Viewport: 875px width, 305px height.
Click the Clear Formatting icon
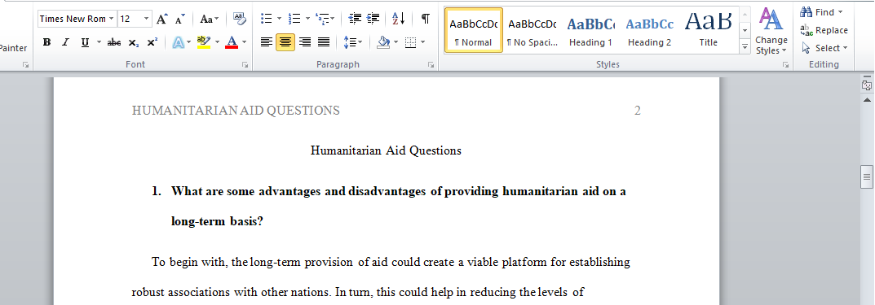240,19
